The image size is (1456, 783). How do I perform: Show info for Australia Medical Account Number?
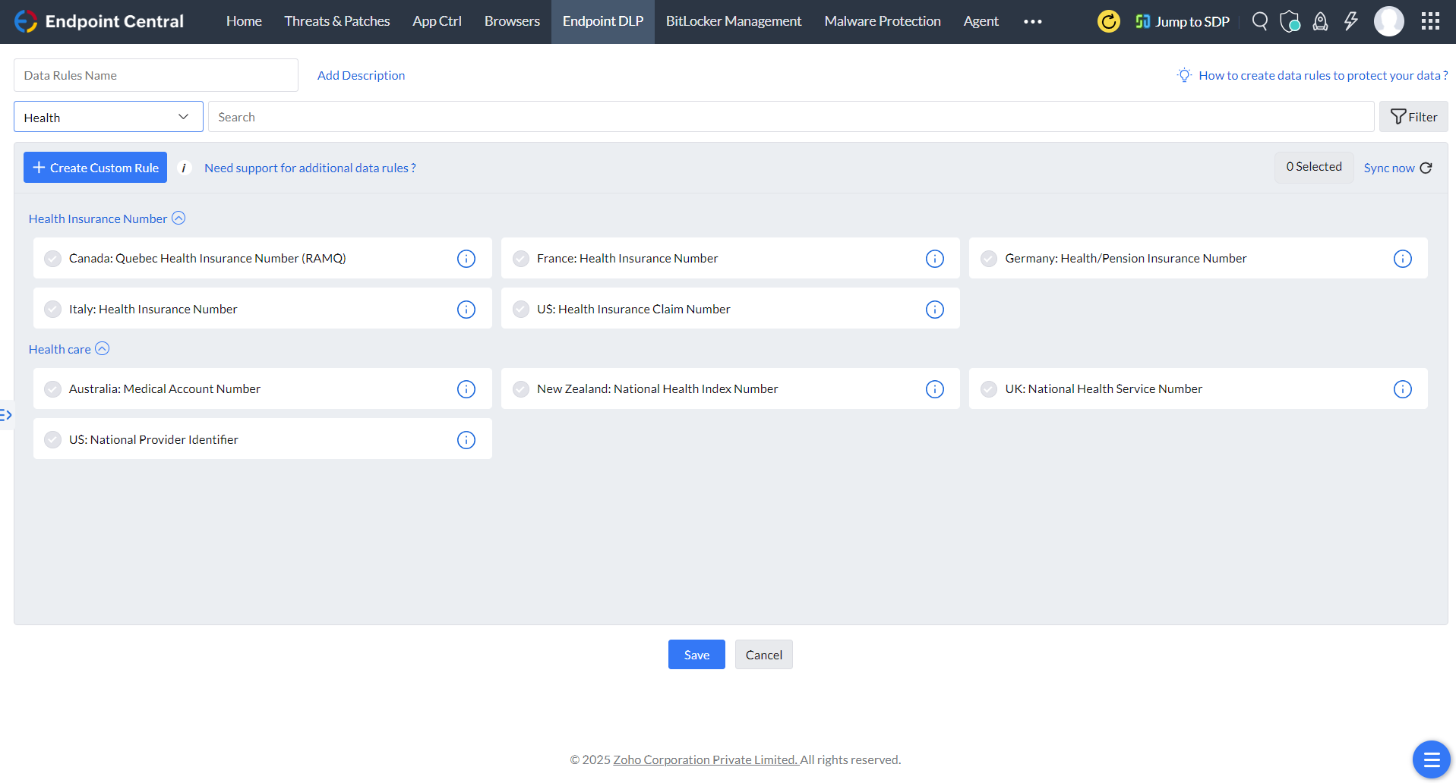coord(466,389)
